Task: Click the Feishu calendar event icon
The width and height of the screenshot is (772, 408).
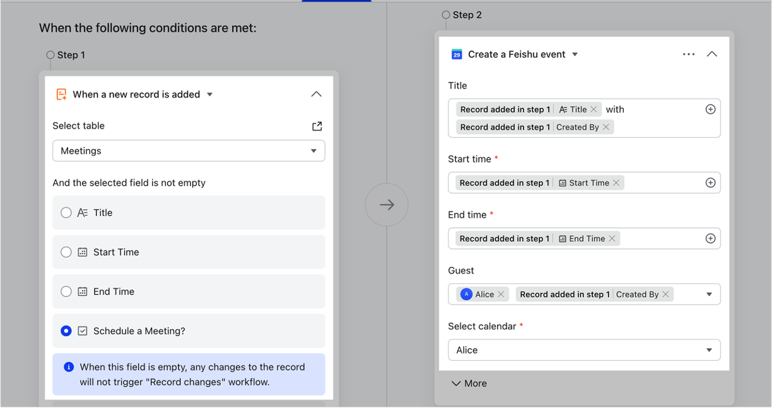Action: click(457, 55)
